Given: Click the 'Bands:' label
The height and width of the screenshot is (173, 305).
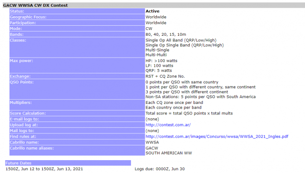Looking at the screenshot, I should click(17, 34).
